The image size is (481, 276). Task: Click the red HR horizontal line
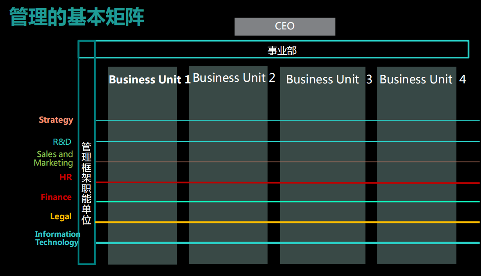[288, 183]
